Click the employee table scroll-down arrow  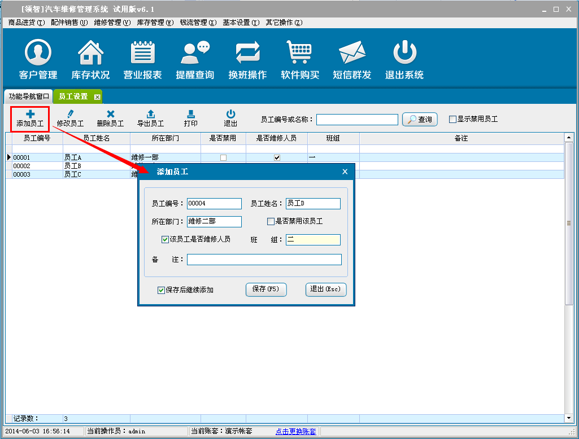[569, 418]
